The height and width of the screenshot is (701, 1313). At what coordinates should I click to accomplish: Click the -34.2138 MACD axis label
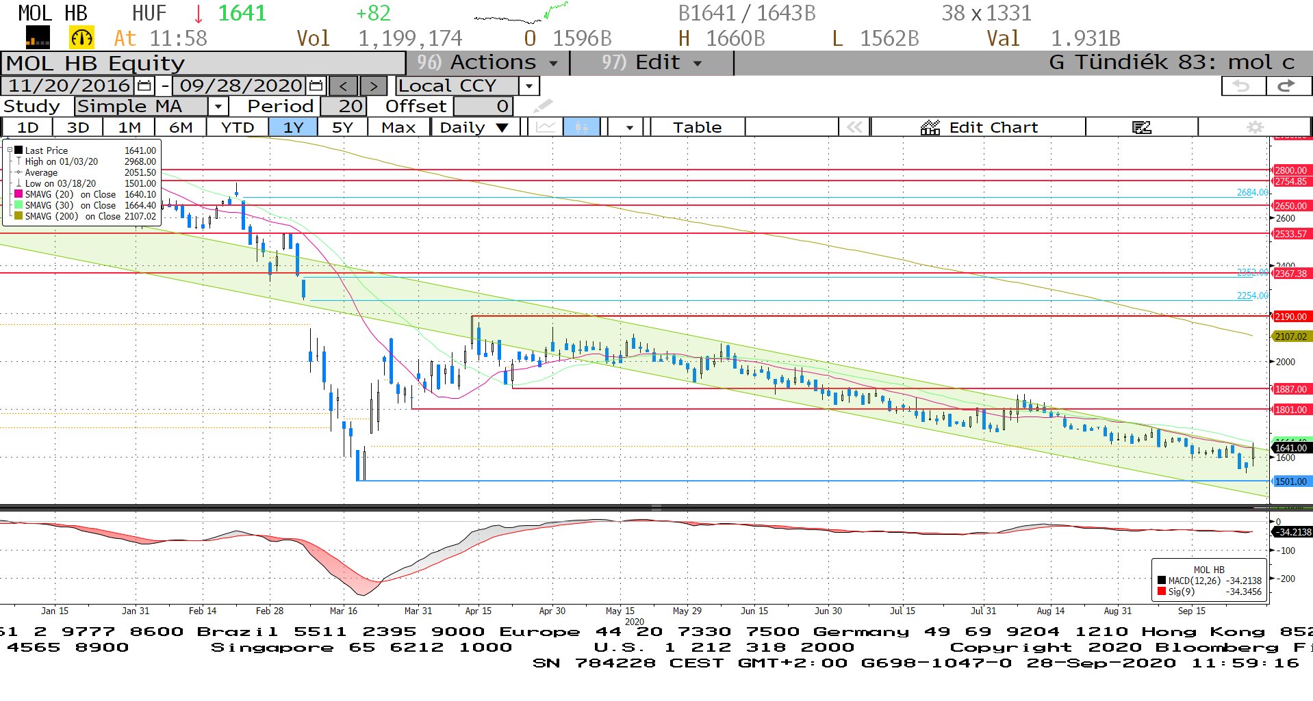(1292, 532)
